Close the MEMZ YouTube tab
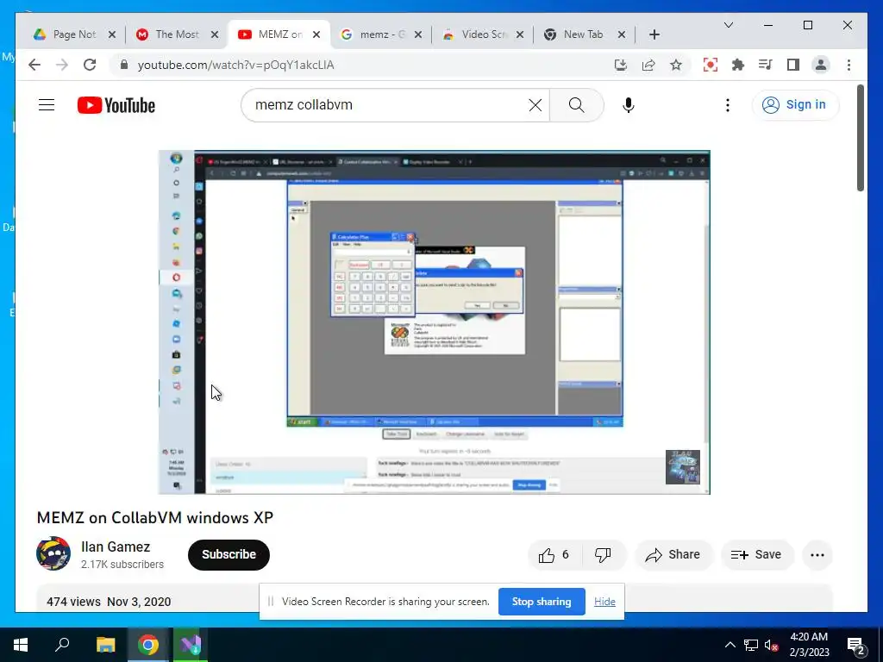This screenshot has height=662, width=883. point(316,34)
